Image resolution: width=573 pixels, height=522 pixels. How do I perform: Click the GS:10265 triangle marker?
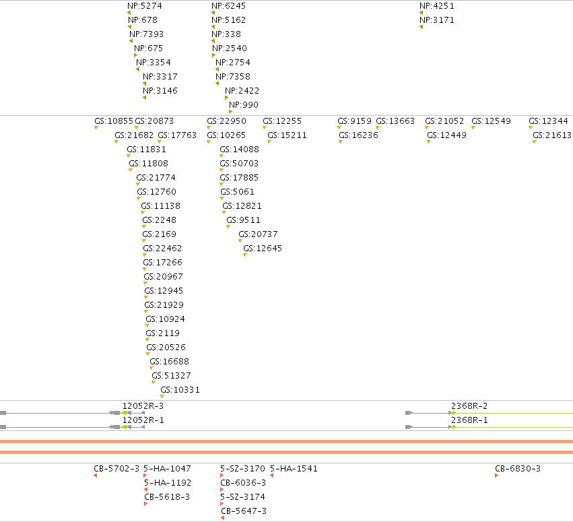(209, 142)
